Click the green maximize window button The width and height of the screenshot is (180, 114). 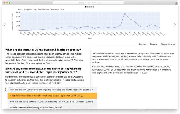click(x=9, y=3)
